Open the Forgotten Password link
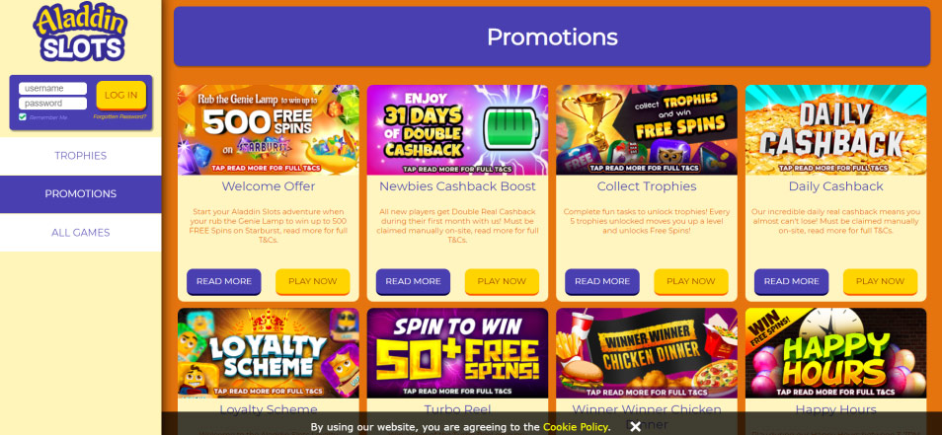 [x=119, y=117]
